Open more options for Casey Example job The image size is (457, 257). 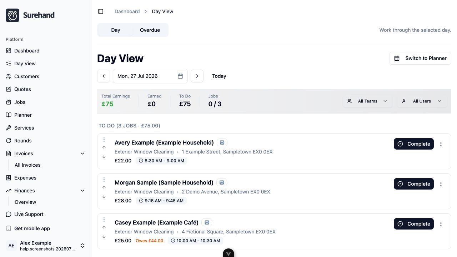pyautogui.click(x=441, y=224)
